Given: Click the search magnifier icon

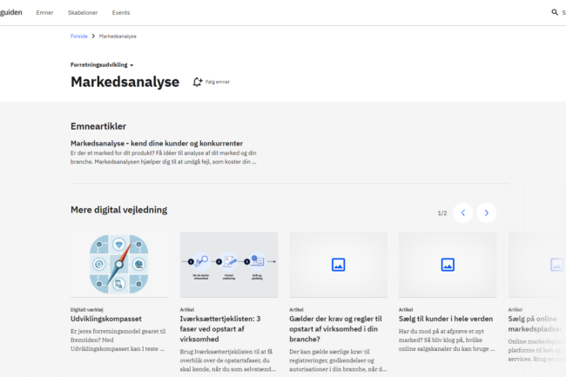Looking at the screenshot, I should pos(554,12).
